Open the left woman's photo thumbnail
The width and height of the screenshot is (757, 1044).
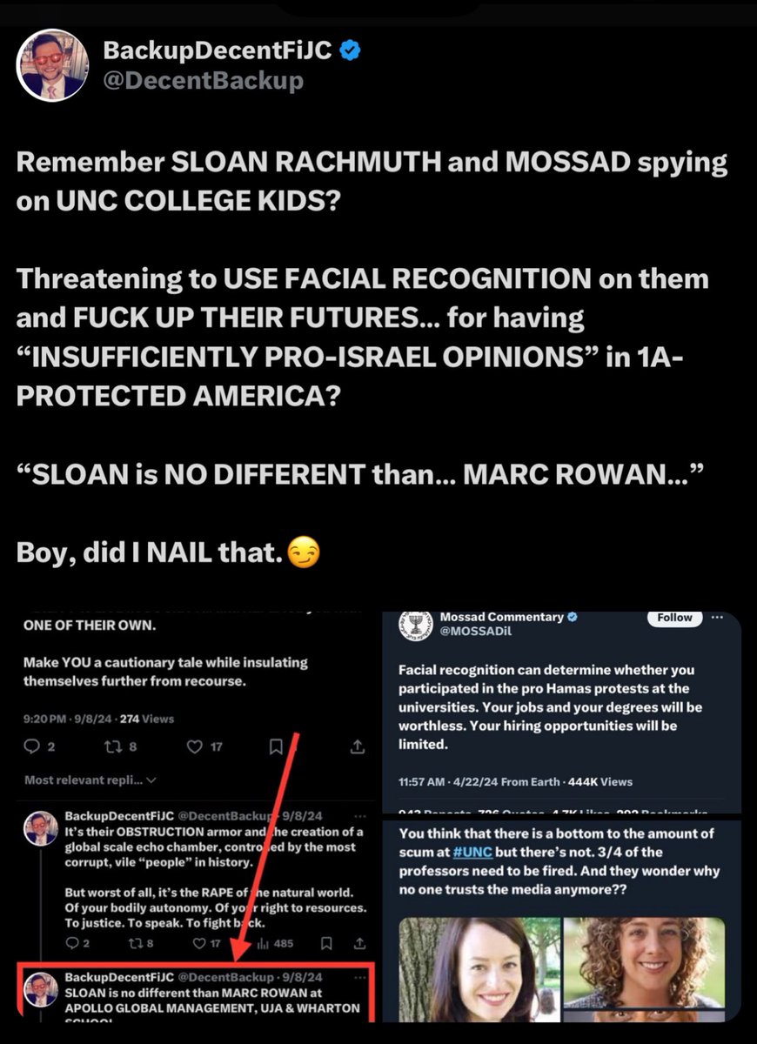[x=477, y=969]
